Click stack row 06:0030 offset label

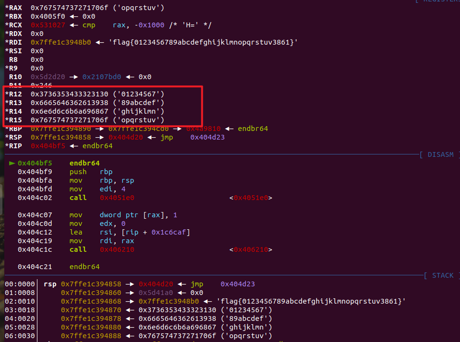pos(20,336)
